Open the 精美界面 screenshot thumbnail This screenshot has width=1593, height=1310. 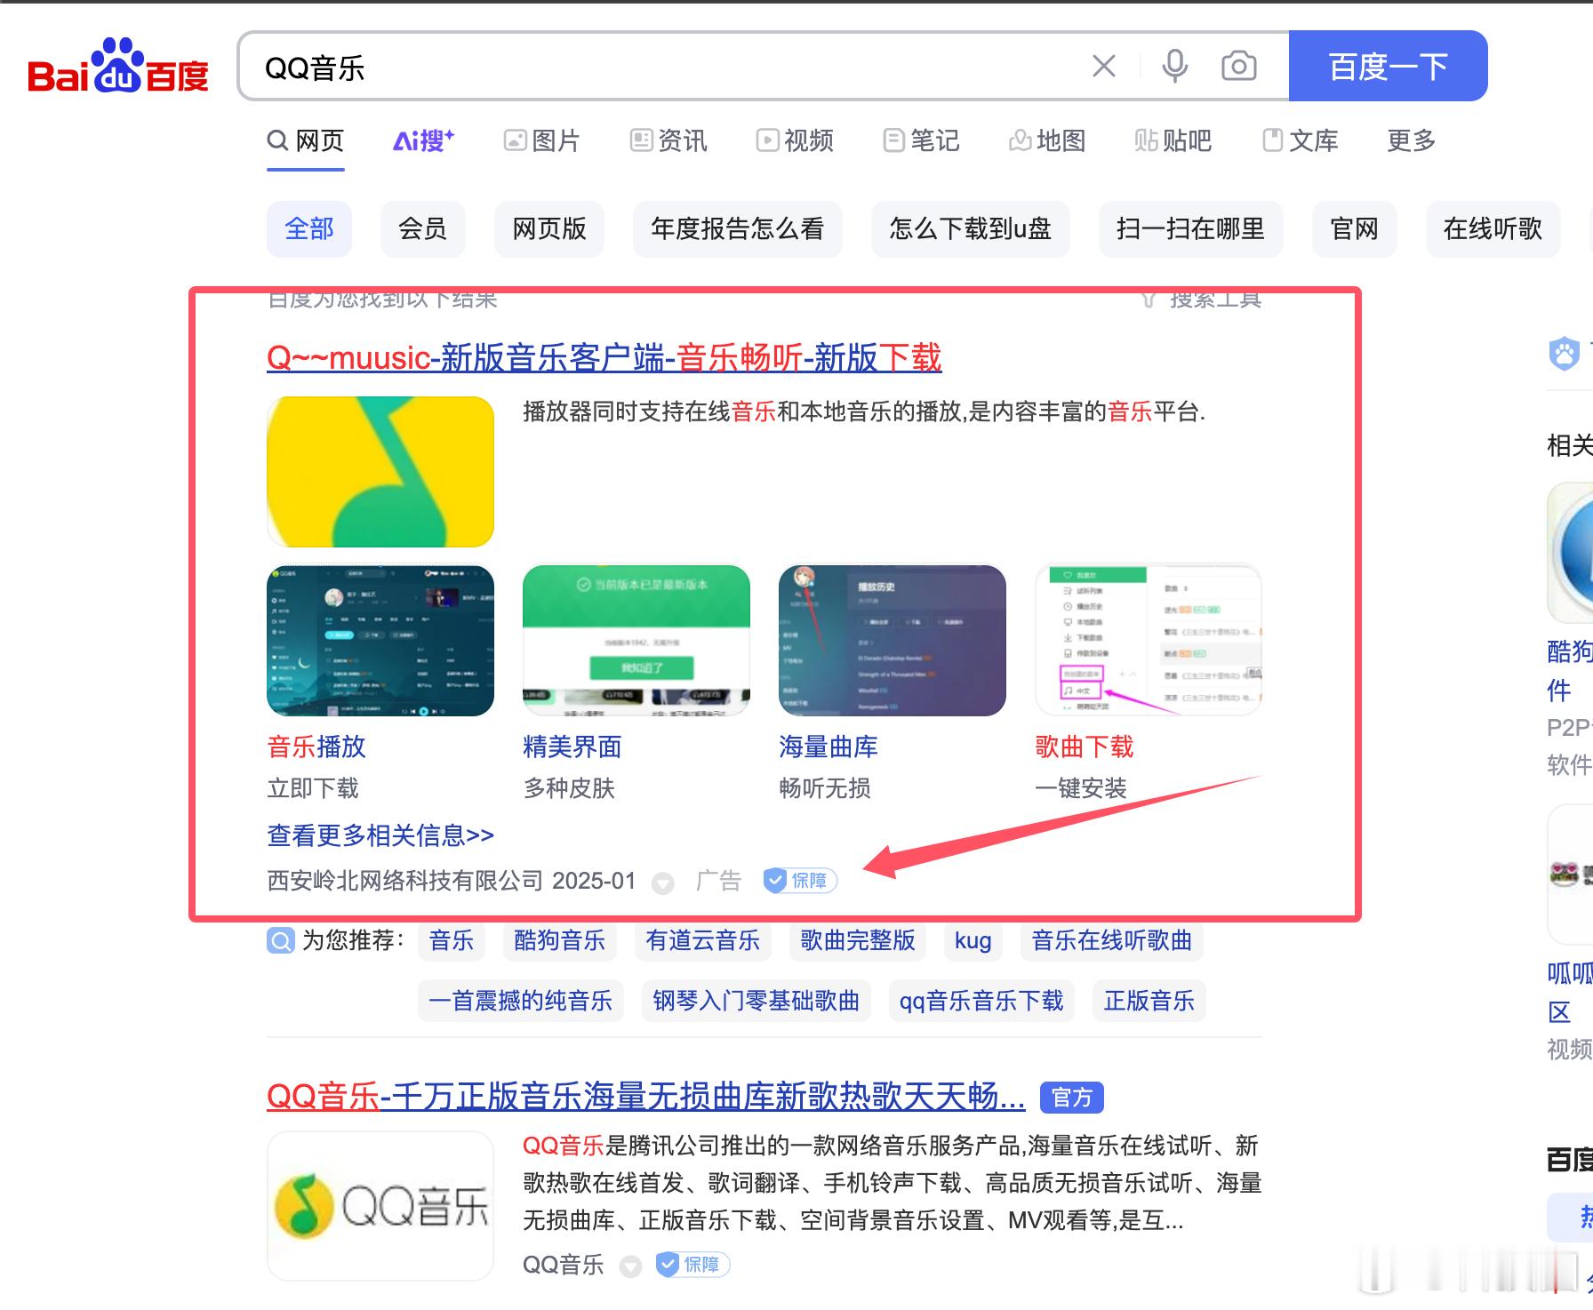[x=636, y=641]
